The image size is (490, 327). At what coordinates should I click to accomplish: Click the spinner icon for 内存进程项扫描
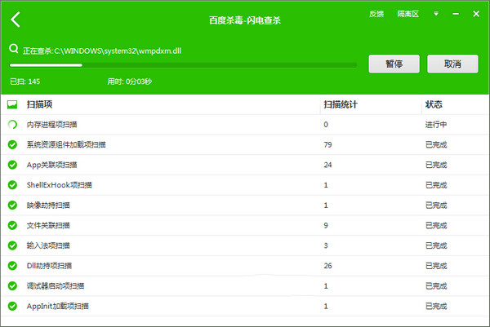click(x=12, y=125)
